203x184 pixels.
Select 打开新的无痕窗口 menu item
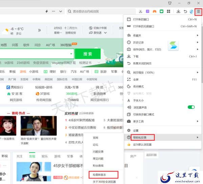(163, 26)
